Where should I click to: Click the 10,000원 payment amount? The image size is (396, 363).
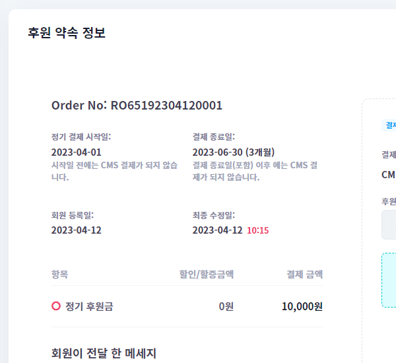pyautogui.click(x=302, y=306)
